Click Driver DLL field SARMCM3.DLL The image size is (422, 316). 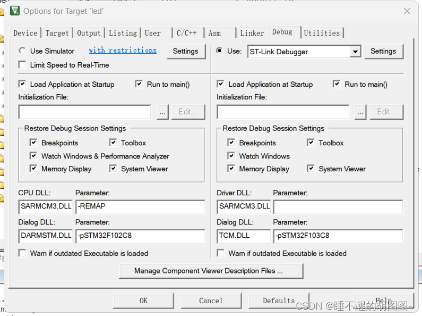point(244,206)
